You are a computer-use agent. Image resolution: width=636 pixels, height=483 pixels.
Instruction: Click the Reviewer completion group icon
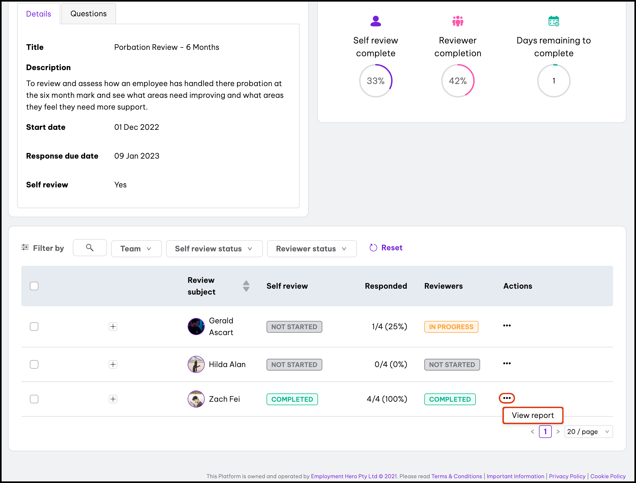pos(457,21)
